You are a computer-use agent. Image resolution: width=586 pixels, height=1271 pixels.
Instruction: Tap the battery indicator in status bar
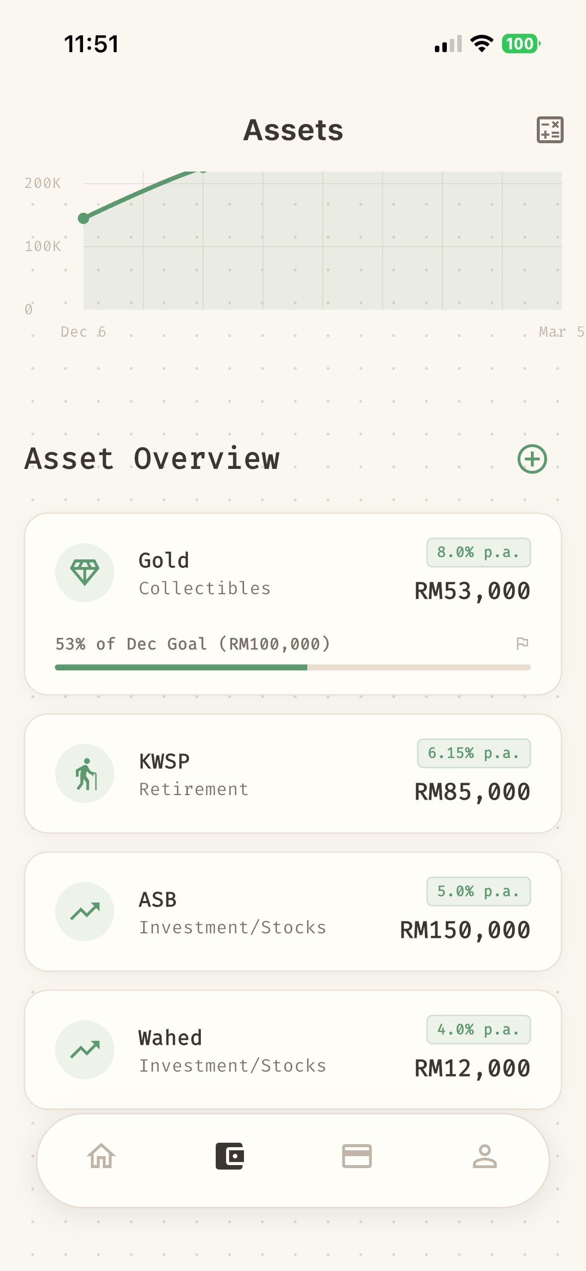coord(520,44)
